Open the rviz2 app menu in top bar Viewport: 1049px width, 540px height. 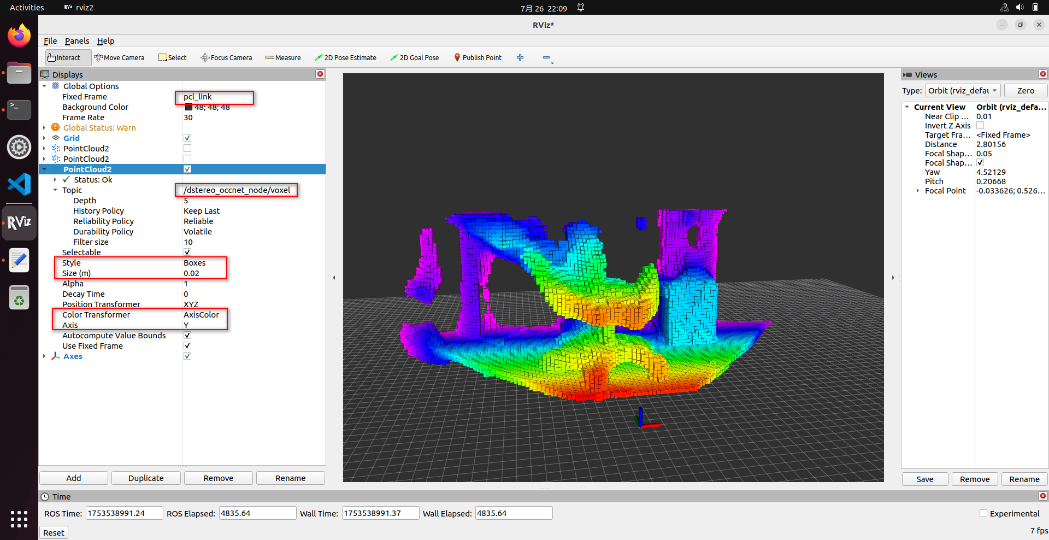[79, 8]
